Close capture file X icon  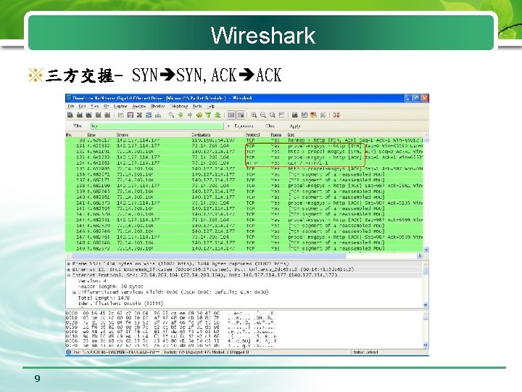coord(139,115)
